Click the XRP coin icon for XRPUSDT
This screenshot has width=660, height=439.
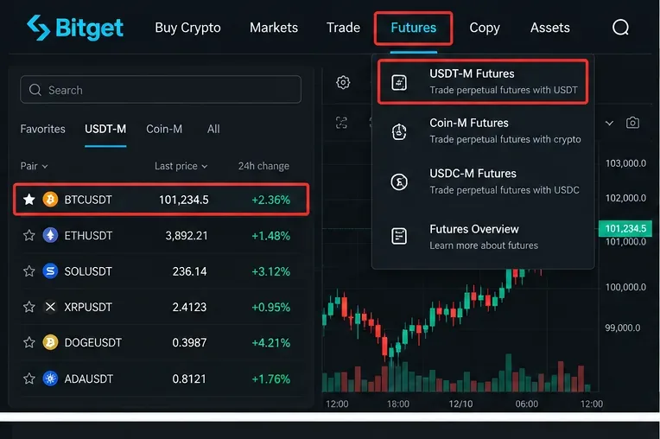point(50,307)
